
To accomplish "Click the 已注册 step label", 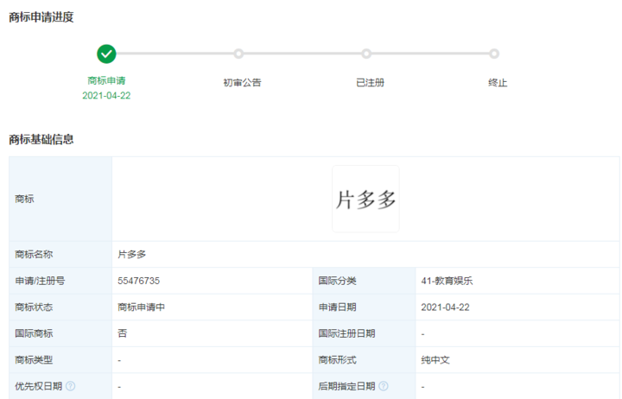I will point(370,83).
